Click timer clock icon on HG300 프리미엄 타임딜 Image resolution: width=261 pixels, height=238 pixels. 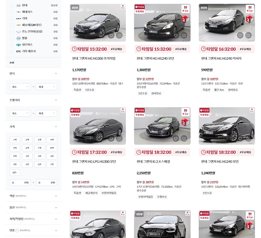click(74, 49)
